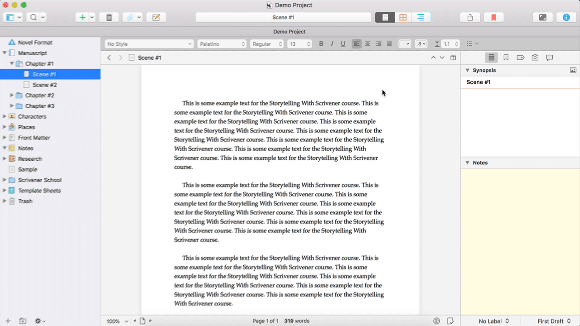Split the editor with split icon
Image resolution: width=580 pixels, height=326 pixels.
click(453, 58)
